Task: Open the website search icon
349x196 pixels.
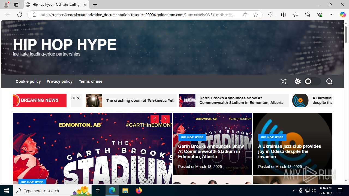Action: (x=329, y=81)
